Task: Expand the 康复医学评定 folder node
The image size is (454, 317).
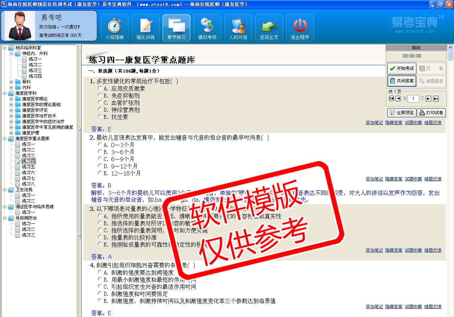Action: pos(11,110)
